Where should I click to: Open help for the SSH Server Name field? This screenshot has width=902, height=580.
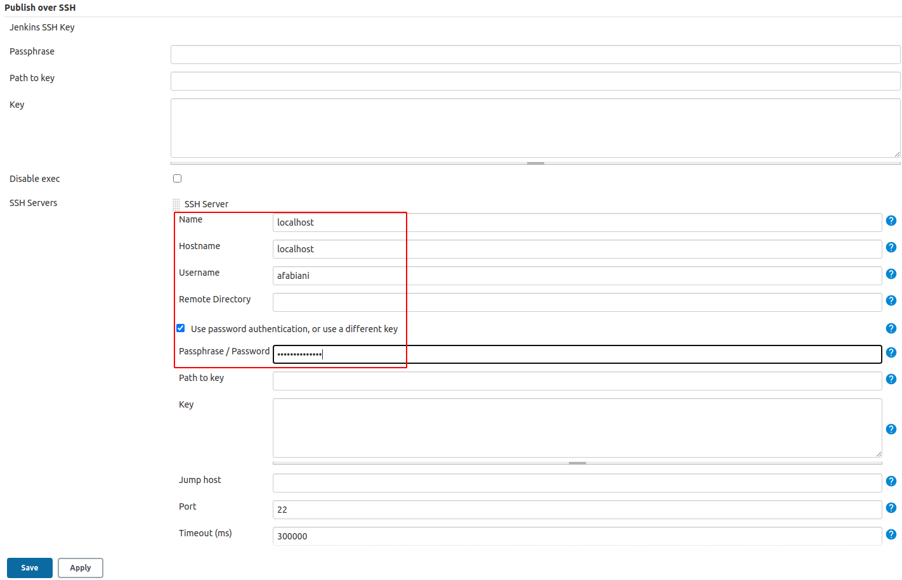891,221
